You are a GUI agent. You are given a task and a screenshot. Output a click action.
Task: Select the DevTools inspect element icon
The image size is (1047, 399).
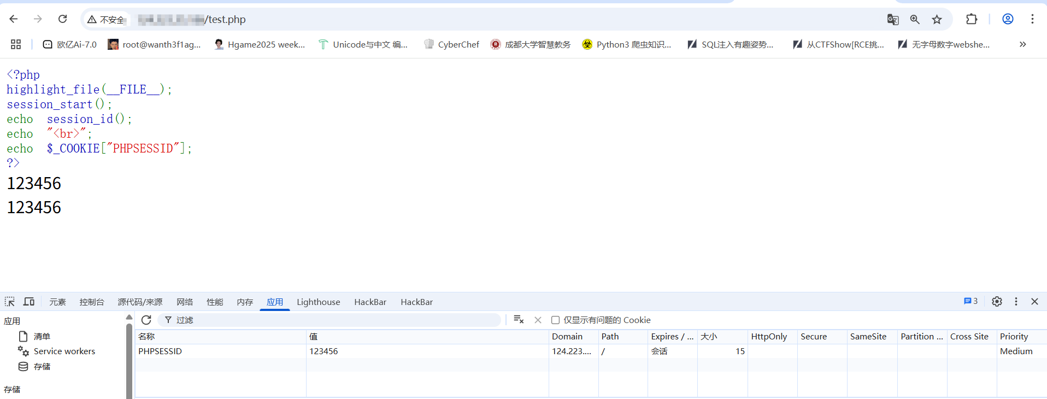point(10,302)
